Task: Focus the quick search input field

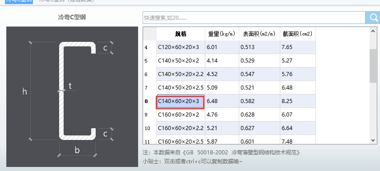Action: 254,18
